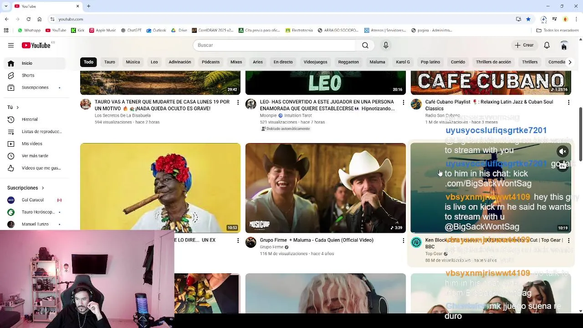Open the account avatar menu
Image resolution: width=583 pixels, height=328 pixels.
(x=564, y=45)
